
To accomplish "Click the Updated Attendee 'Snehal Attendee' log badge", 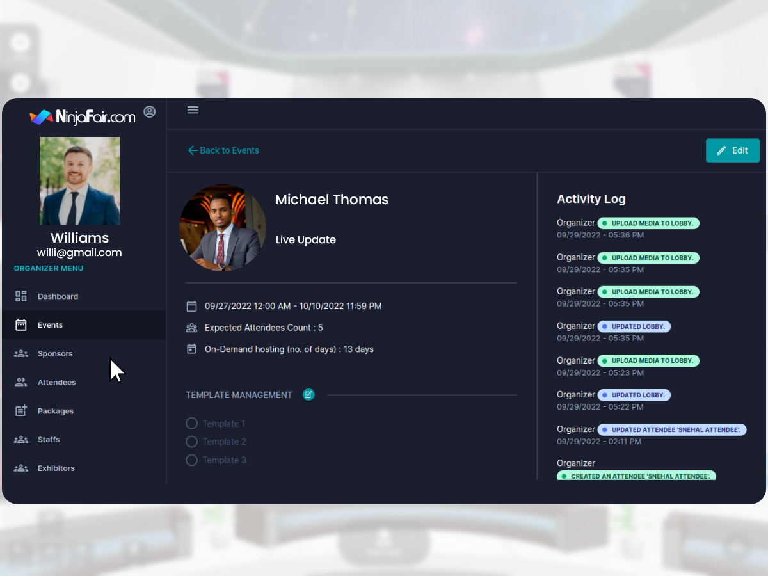I will [x=672, y=430].
